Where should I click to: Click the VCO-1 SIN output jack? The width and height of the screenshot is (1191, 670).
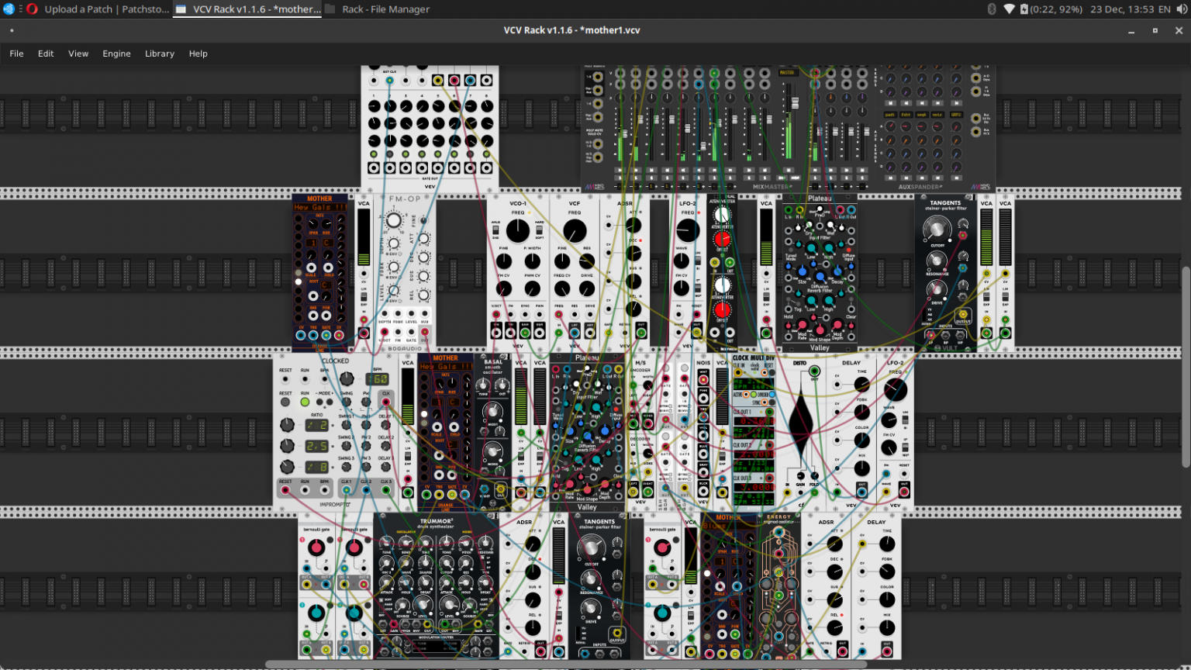pyautogui.click(x=496, y=333)
